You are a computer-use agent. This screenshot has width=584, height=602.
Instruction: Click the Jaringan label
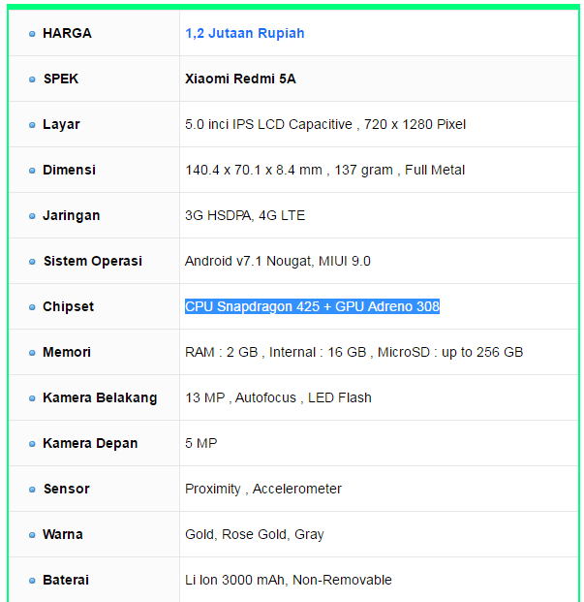[x=72, y=215]
